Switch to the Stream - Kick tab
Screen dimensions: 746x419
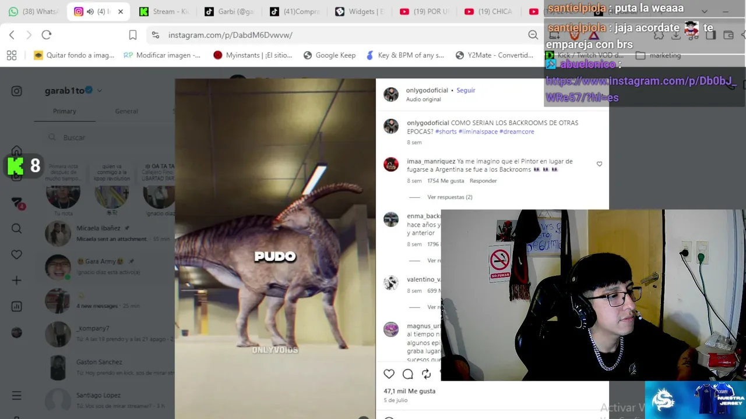[164, 12]
